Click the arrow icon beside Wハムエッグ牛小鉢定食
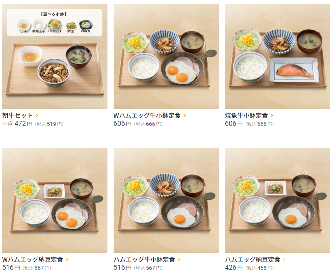 coord(184,115)
